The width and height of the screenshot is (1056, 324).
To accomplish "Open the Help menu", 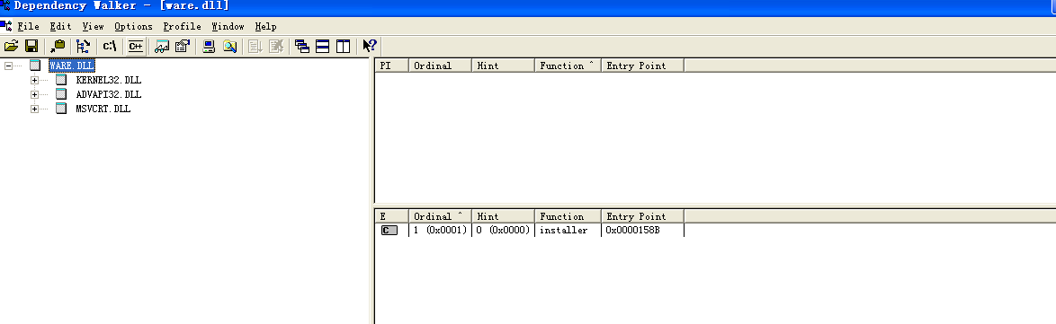I will [265, 26].
